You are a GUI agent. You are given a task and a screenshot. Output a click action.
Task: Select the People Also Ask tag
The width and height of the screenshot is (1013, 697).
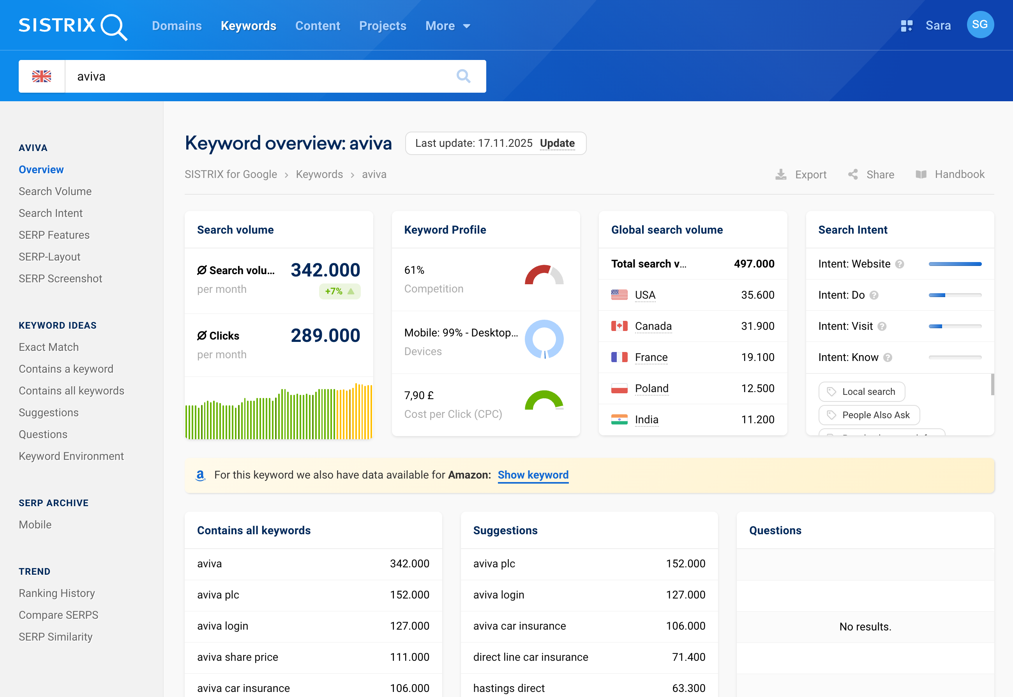(x=869, y=415)
